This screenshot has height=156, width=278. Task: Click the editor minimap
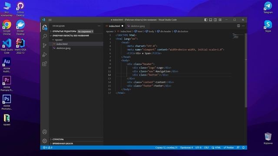click(238, 36)
